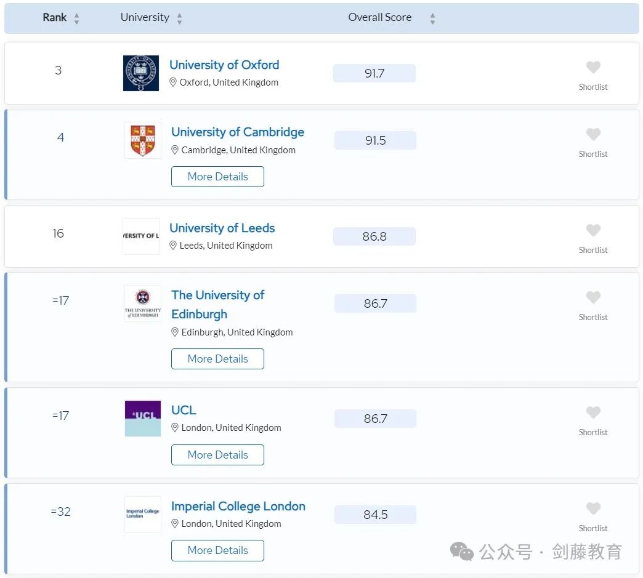Image resolution: width=643 pixels, height=578 pixels.
Task: Click location pin next to Cambridge, United Kingdom
Action: point(175,150)
